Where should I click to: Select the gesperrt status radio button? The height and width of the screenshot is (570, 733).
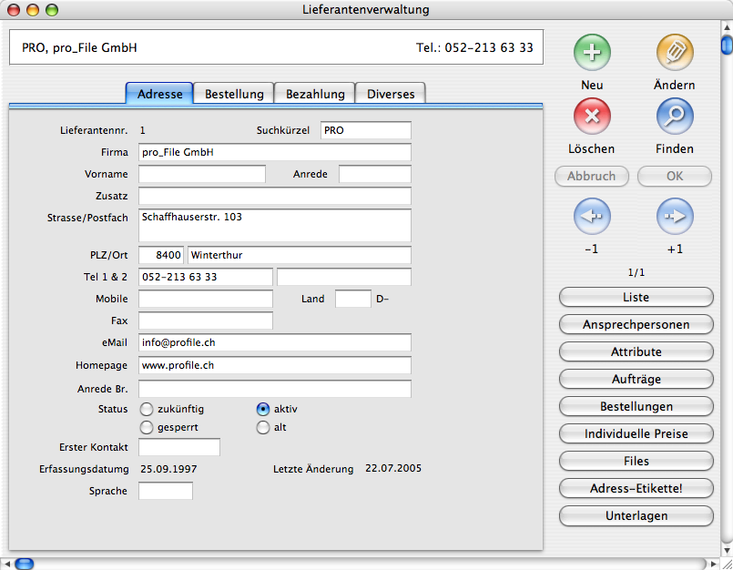146,427
